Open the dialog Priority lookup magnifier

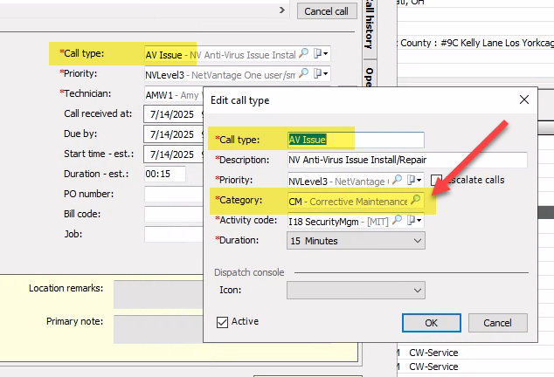coord(397,181)
